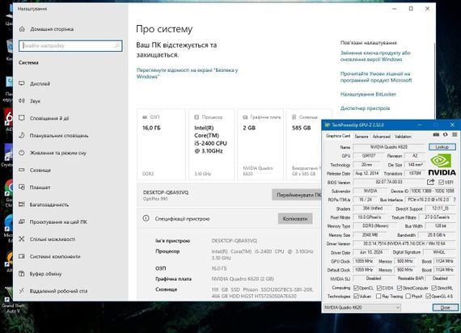Open the NVIDIA Quadro K620 GPU selector dropdown

362,307
